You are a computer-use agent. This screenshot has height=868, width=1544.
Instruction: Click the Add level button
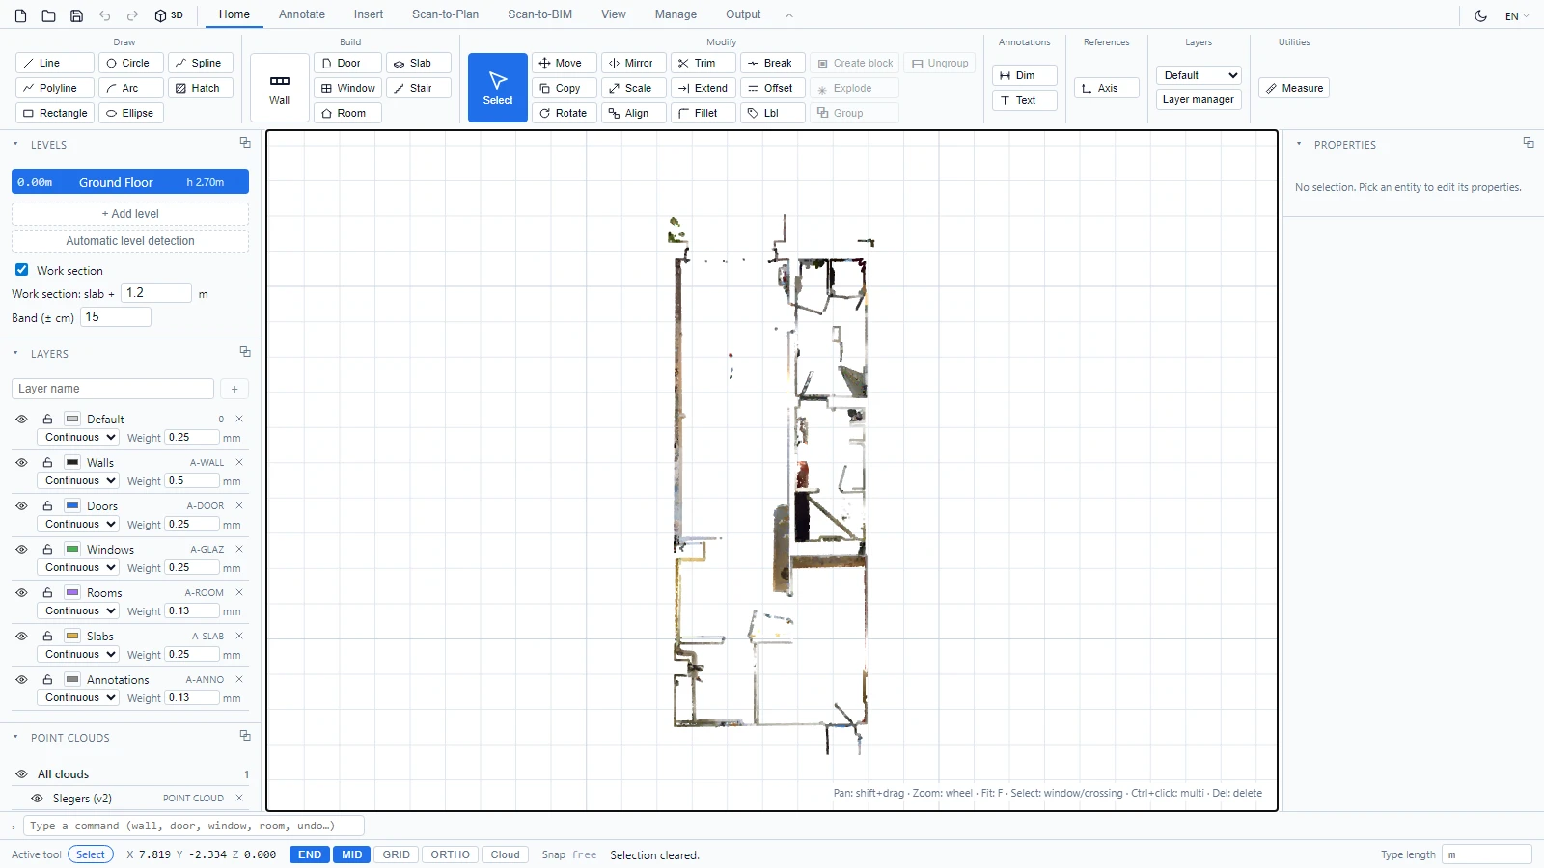tap(130, 214)
